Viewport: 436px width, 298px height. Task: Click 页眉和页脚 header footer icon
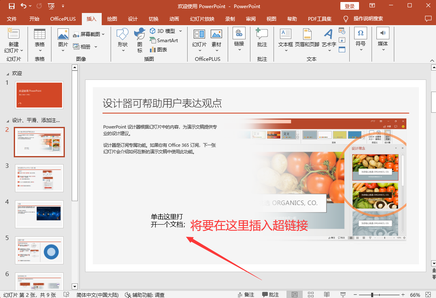pos(307,38)
